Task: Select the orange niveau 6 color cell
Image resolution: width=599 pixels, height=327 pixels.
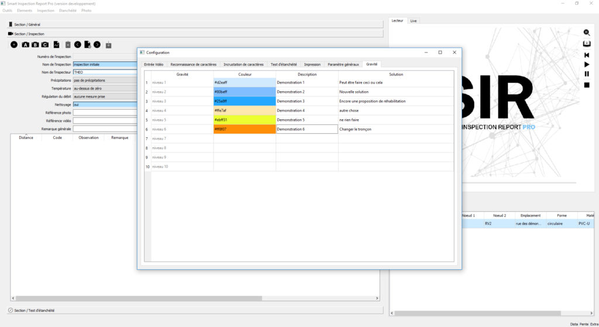Action: [x=245, y=129]
